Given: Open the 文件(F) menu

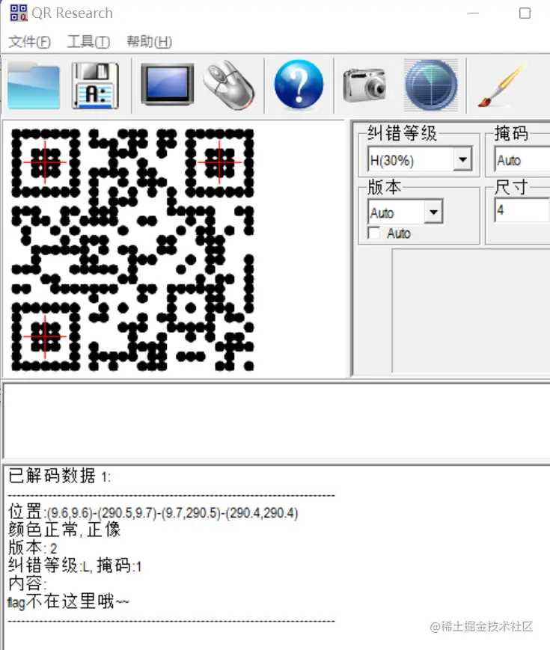Looking at the screenshot, I should (29, 41).
